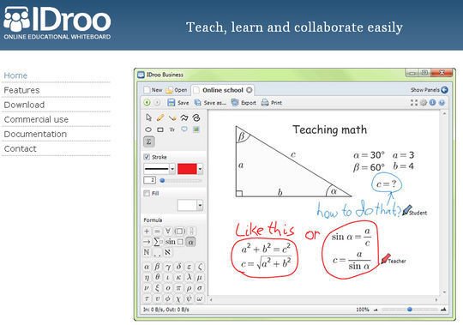463x325 pixels.
Task: Pick the rectangle shape tool
Action: [x=160, y=129]
